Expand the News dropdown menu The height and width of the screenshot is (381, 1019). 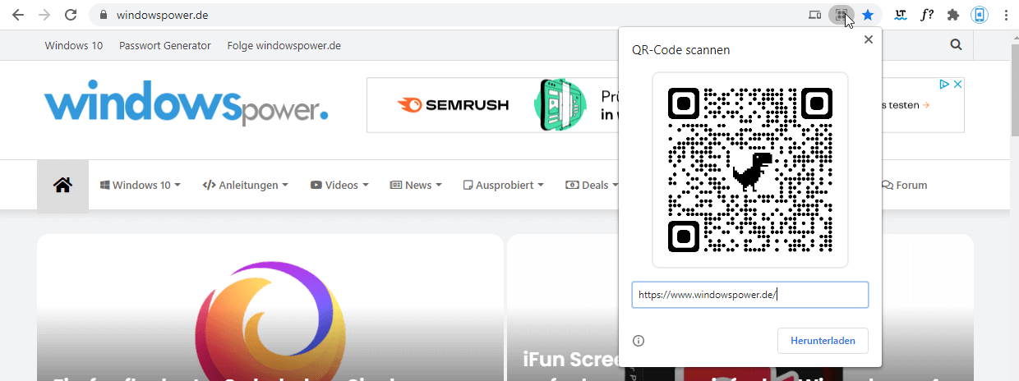[x=416, y=186]
